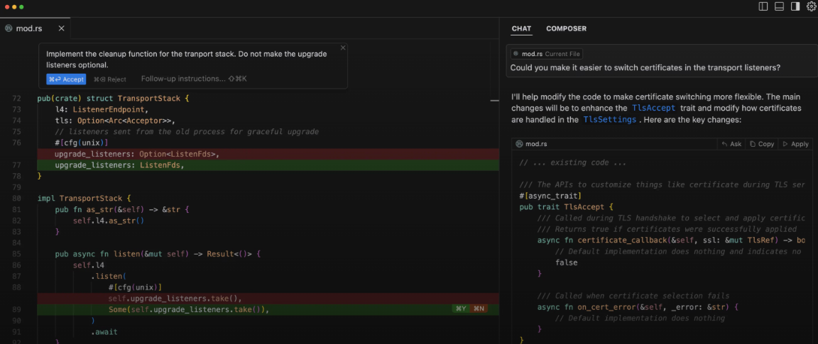Click line number 80 in the gutter
818x344 pixels.
click(x=16, y=198)
